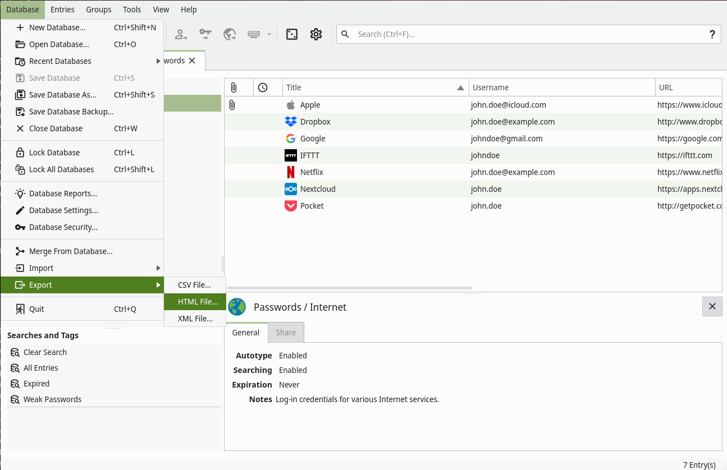Click the copy URL globe toolbar icon

(x=230, y=34)
